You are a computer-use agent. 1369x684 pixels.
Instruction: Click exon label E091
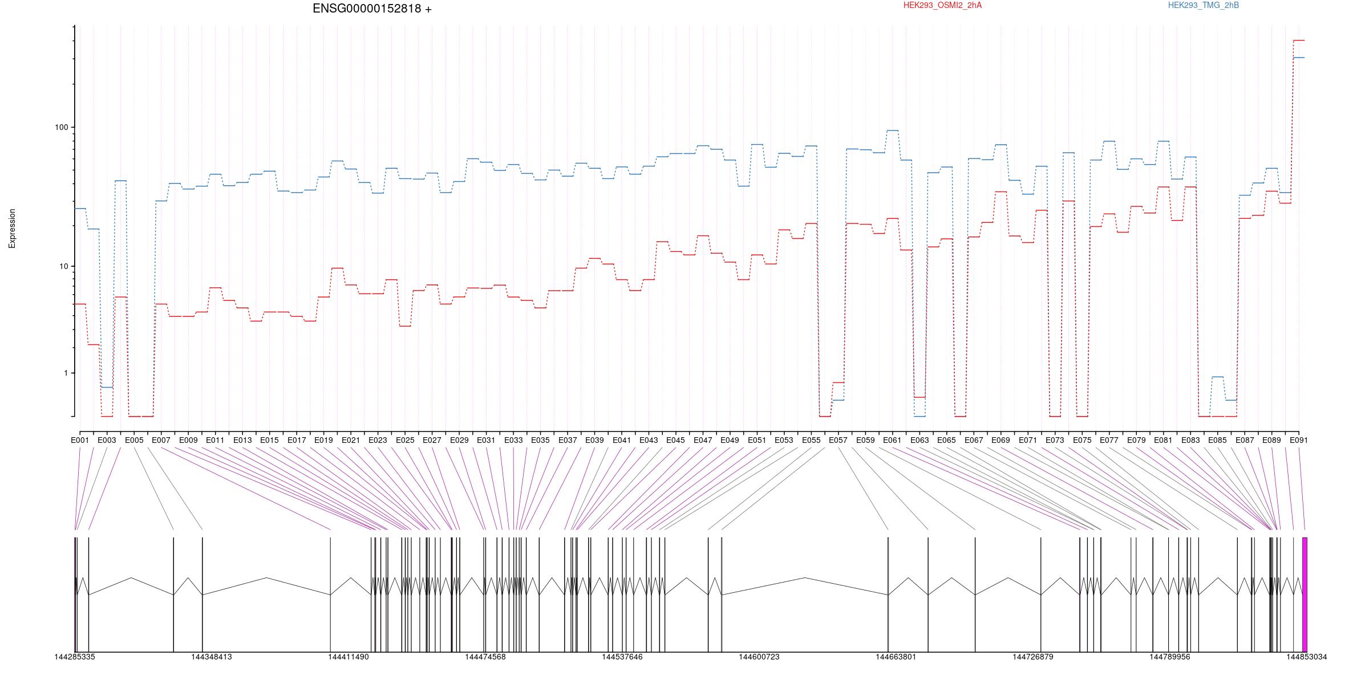pos(1299,440)
